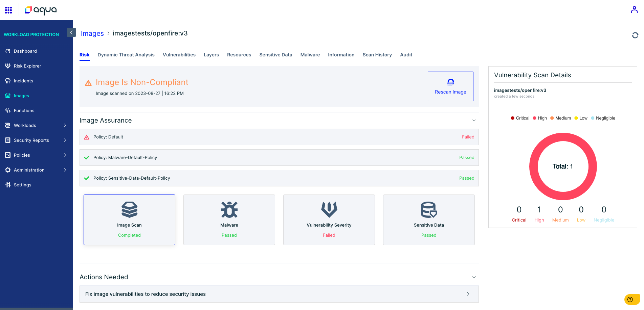Click the Default policy failed warning icon
The height and width of the screenshot is (310, 644).
coord(87,137)
